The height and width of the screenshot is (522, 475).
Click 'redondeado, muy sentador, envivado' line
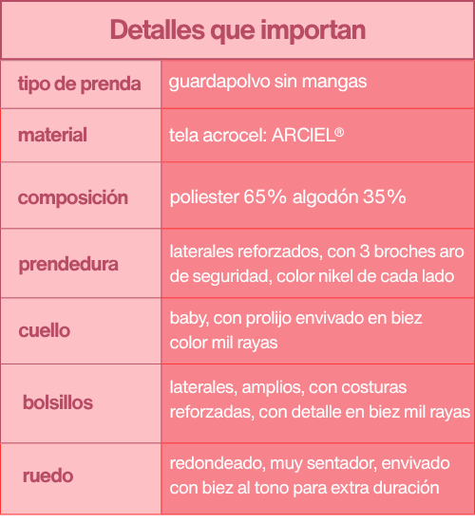[x=310, y=464]
